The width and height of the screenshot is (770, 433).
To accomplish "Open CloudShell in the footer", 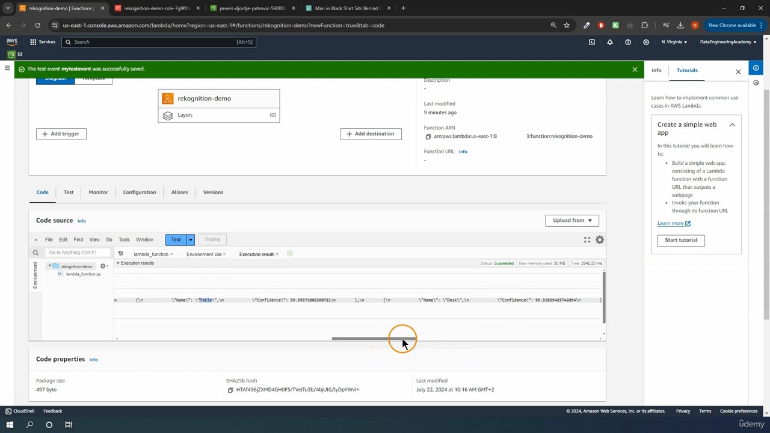I will pyautogui.click(x=20, y=411).
